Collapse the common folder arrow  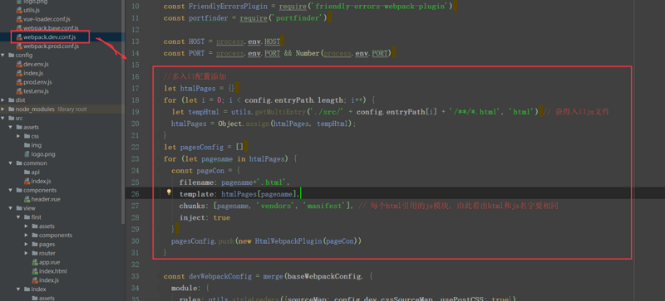pyautogui.click(x=11, y=163)
